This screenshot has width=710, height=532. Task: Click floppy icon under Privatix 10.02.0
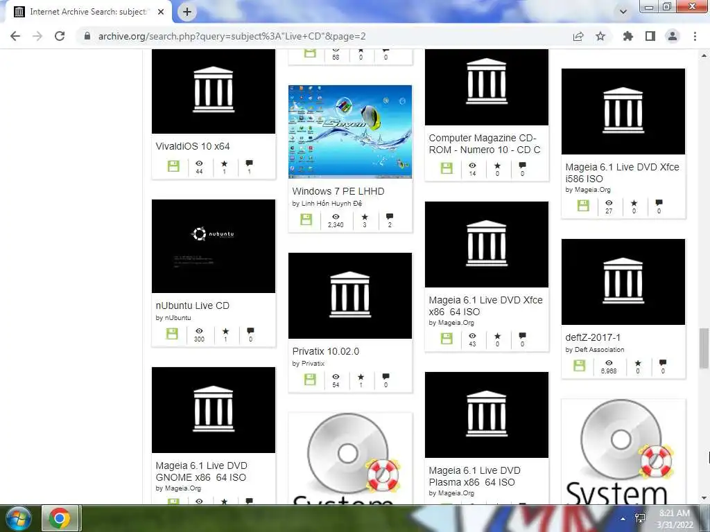pyautogui.click(x=310, y=380)
